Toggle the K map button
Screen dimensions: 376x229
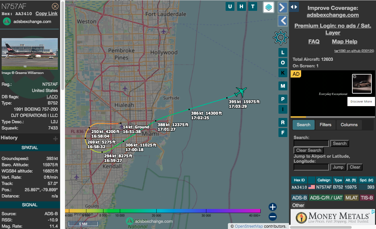pyautogui.click(x=283, y=73)
